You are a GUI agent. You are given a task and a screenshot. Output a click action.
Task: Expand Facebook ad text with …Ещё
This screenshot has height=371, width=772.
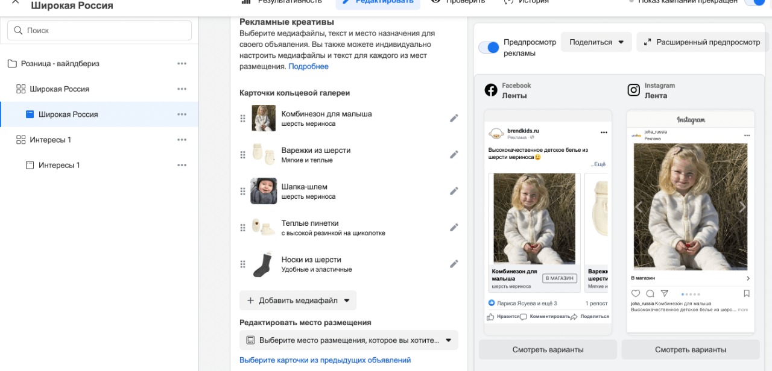598,164
